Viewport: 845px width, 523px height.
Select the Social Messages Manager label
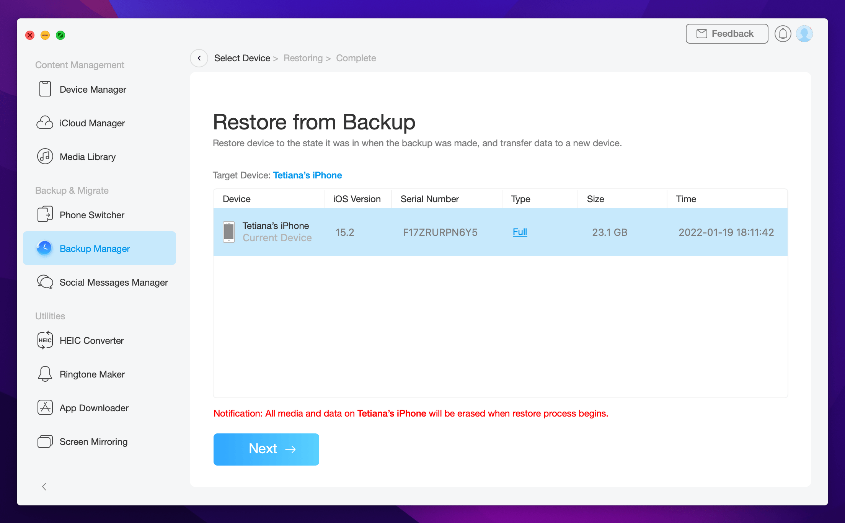click(x=114, y=282)
